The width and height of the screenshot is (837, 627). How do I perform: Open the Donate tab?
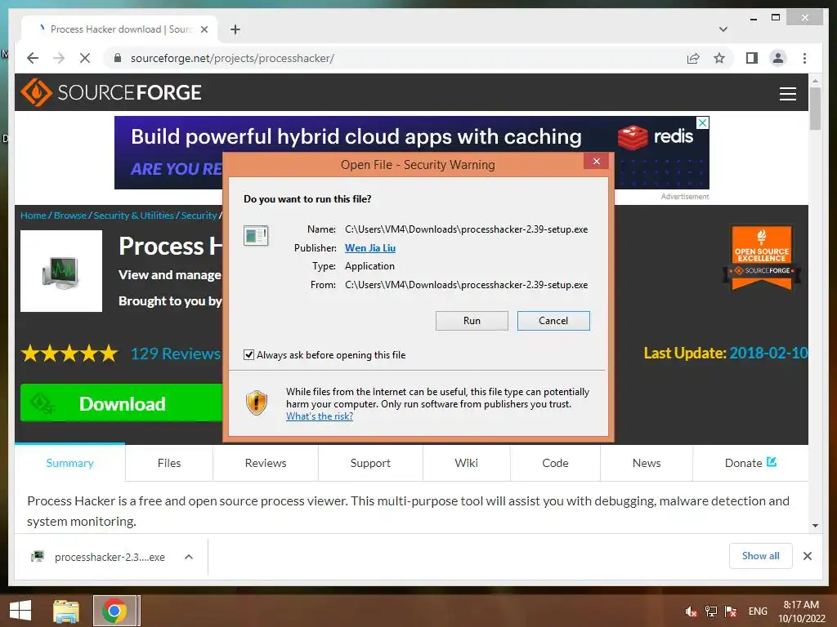tap(750, 463)
